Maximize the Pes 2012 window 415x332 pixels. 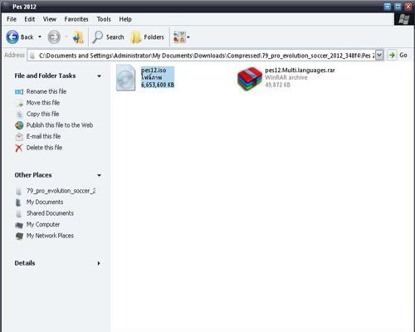pos(398,7)
